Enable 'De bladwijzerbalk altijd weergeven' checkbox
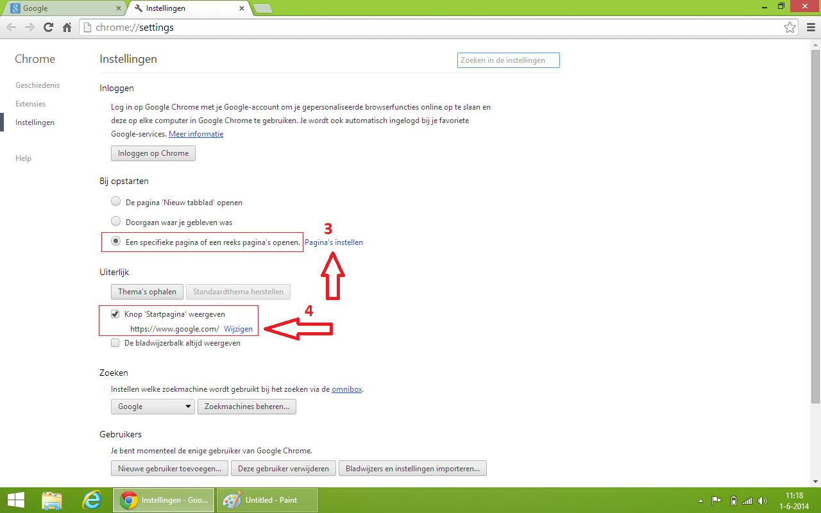The image size is (821, 513). pyautogui.click(x=115, y=343)
